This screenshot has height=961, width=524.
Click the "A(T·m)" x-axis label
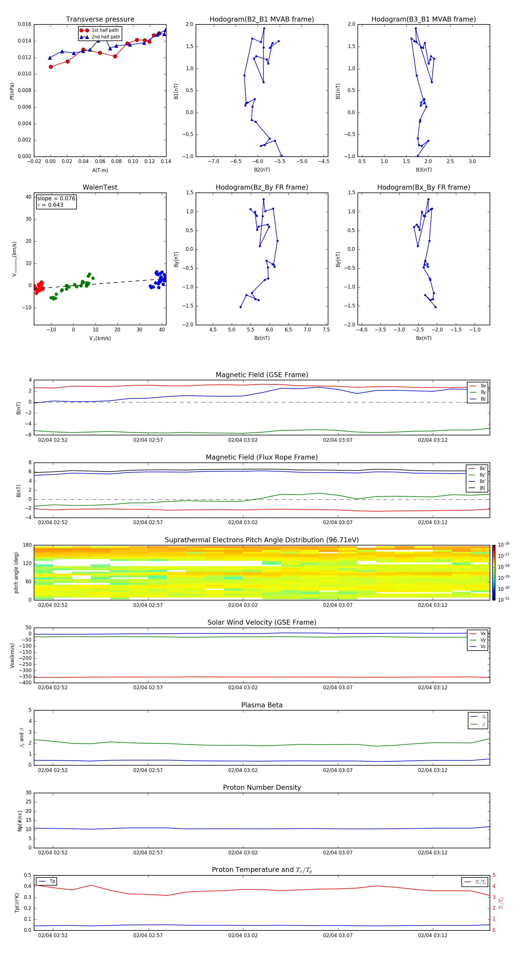(100, 170)
